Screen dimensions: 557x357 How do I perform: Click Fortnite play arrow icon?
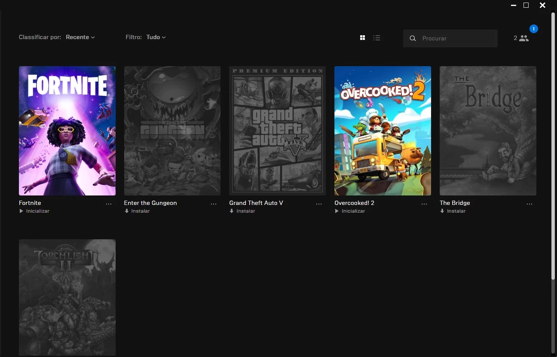21,211
